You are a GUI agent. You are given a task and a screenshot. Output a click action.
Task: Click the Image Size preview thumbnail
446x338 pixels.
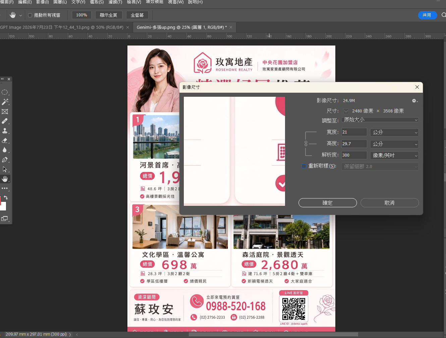coord(234,151)
